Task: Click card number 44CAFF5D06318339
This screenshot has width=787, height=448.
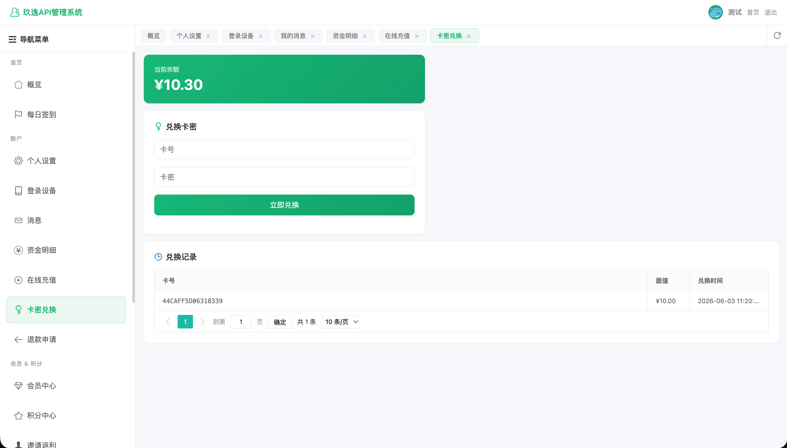Action: point(192,301)
